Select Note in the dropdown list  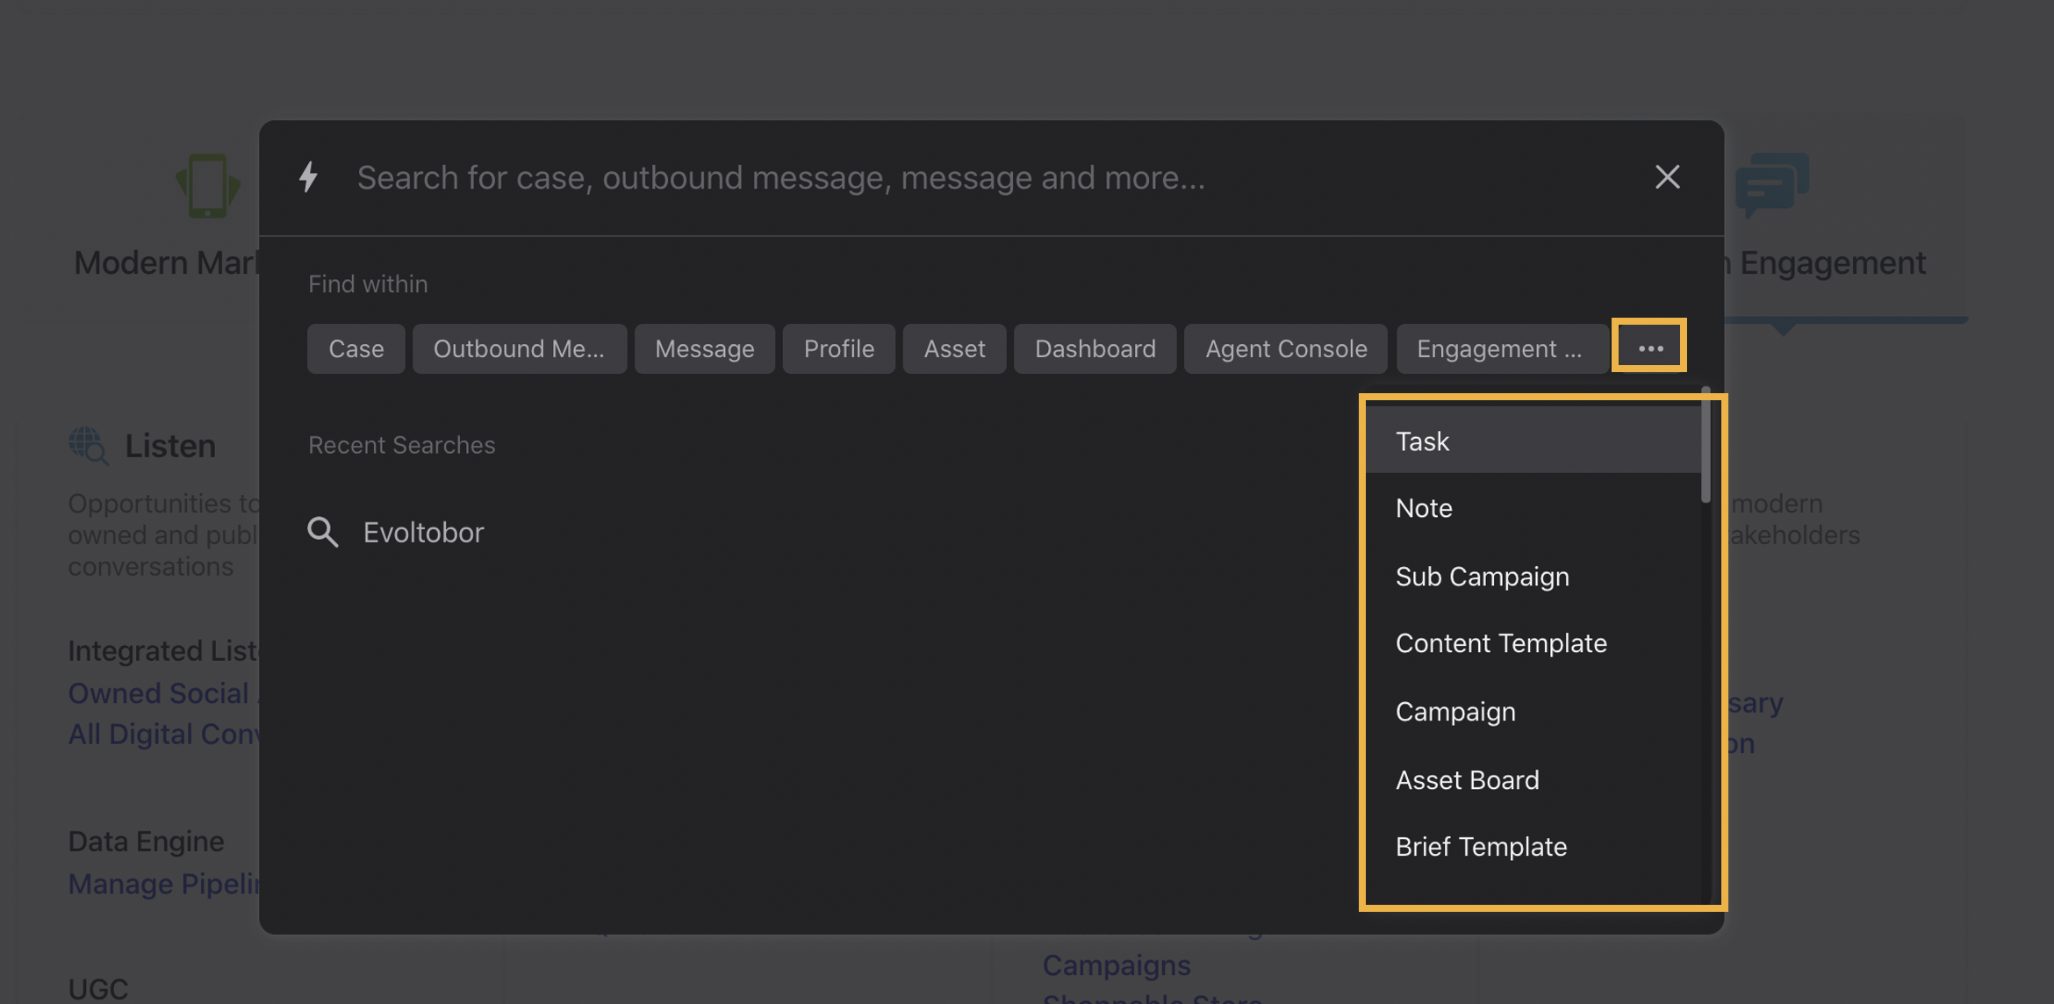tap(1423, 507)
